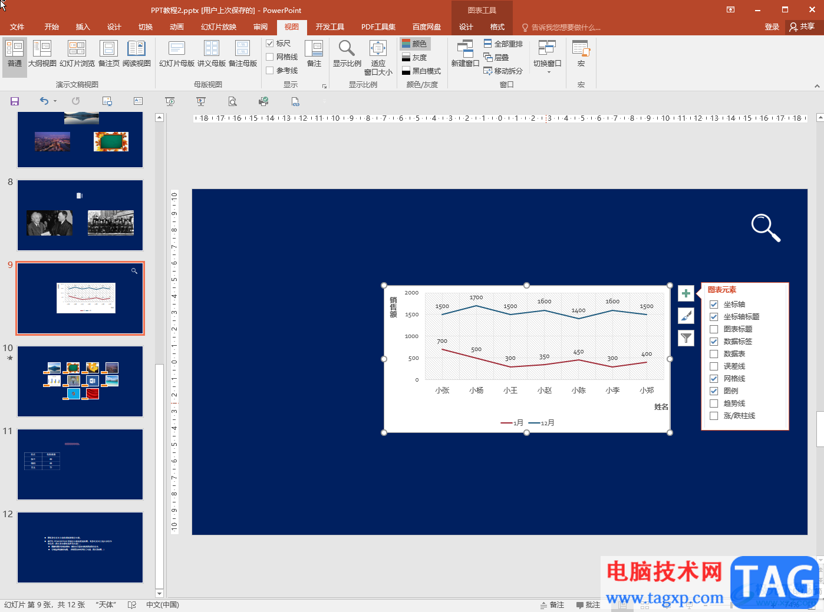
Task: Click 适应窗口大小 fit to window
Action: pyautogui.click(x=378, y=57)
